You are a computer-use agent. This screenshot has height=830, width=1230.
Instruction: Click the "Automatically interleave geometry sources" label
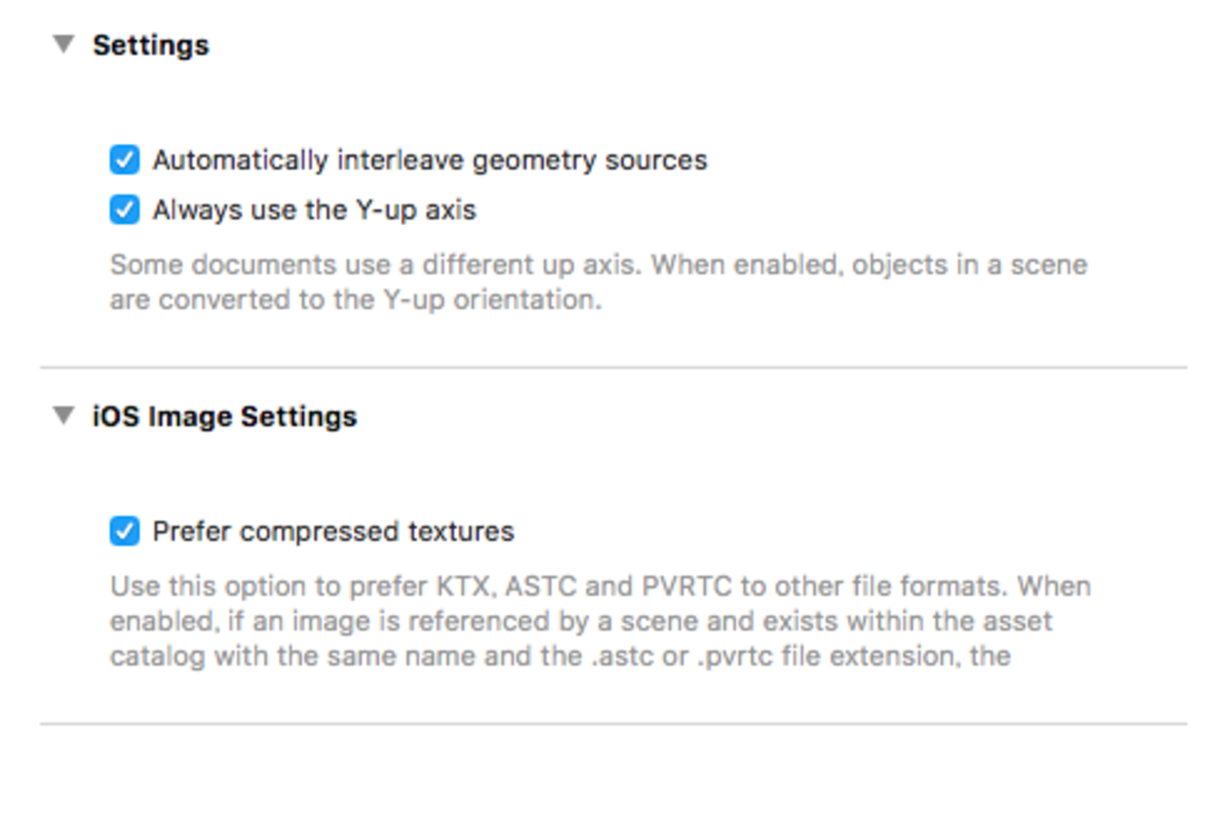pos(430,160)
